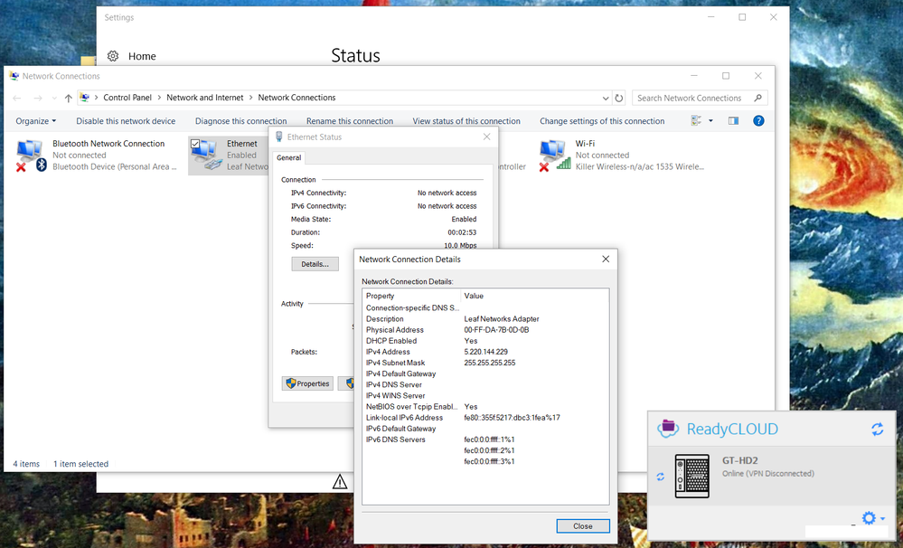The width and height of the screenshot is (903, 548).
Task: Expand the Organize dropdown menu
Action: (36, 121)
